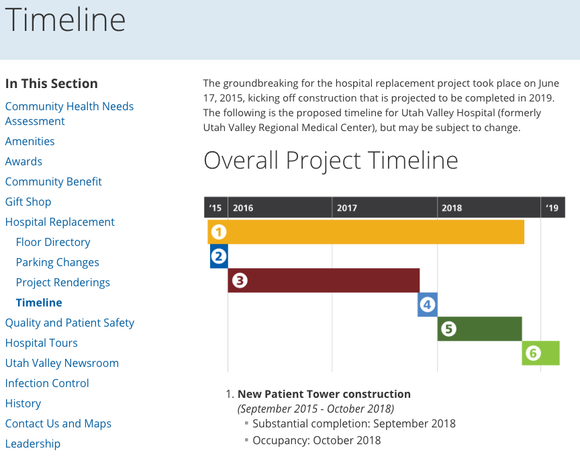Expand the Hospital Replacement section
580x459 pixels.
pyautogui.click(x=60, y=222)
